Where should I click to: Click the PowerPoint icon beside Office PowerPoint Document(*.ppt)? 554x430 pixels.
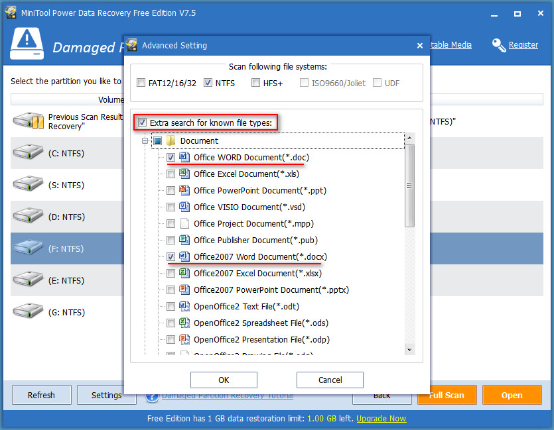point(184,190)
